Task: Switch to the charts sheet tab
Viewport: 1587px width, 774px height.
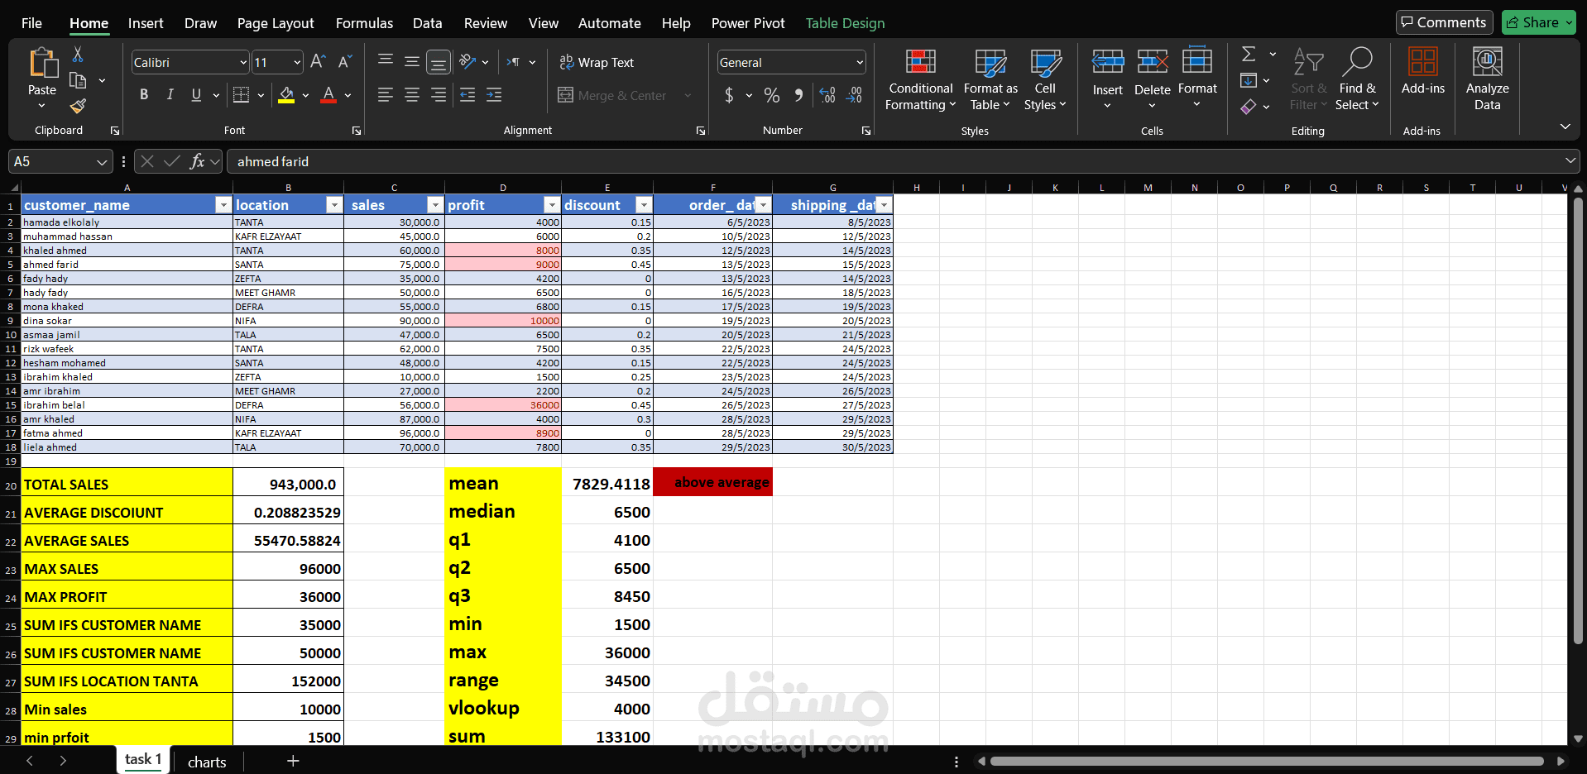Action: coord(207,762)
